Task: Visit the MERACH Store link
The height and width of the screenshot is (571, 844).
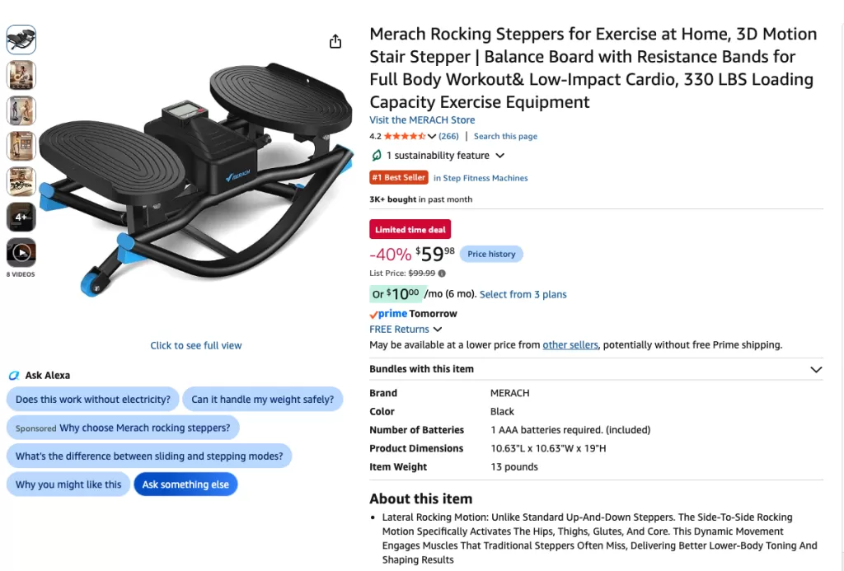Action: click(x=422, y=120)
